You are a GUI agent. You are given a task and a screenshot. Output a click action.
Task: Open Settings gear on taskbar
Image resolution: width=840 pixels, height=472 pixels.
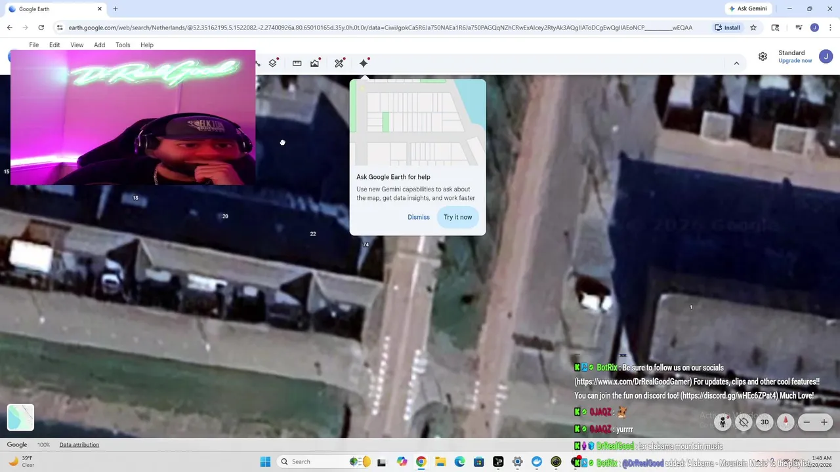click(x=517, y=462)
